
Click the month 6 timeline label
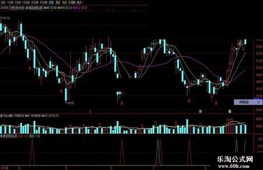pos(111,168)
